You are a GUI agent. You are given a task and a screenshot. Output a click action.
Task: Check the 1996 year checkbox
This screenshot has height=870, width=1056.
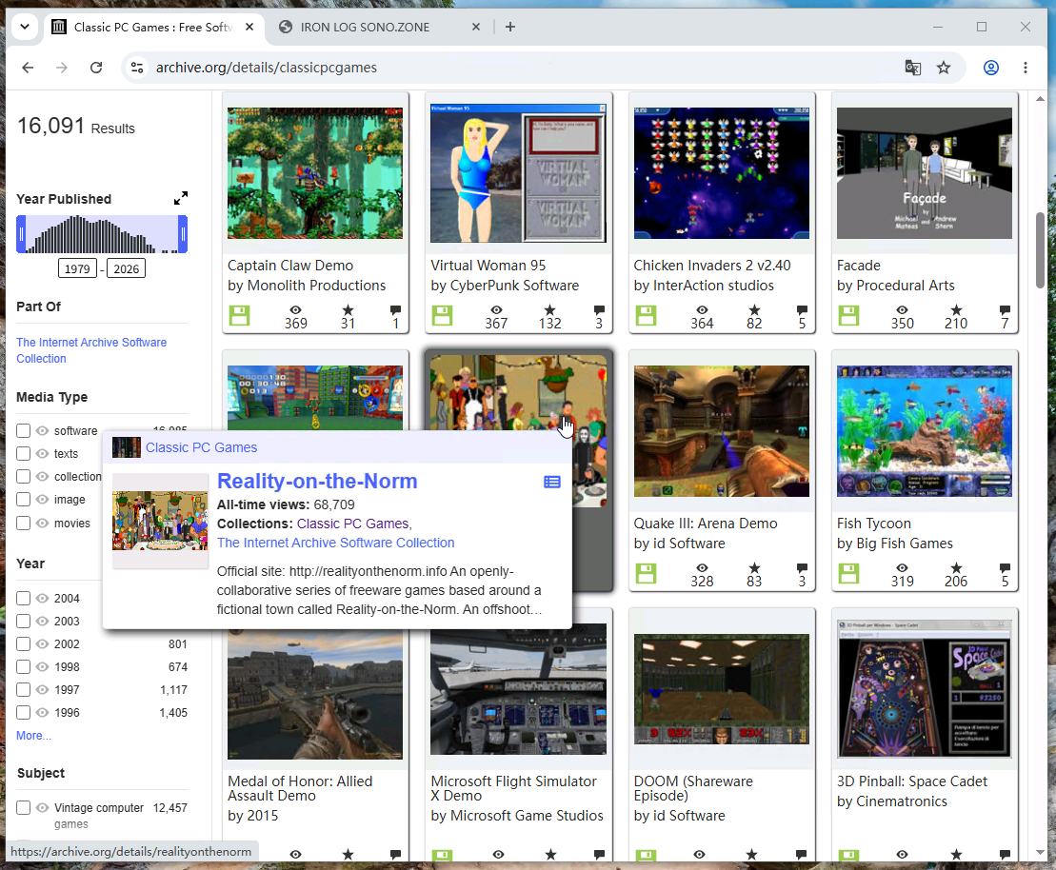coord(24,712)
